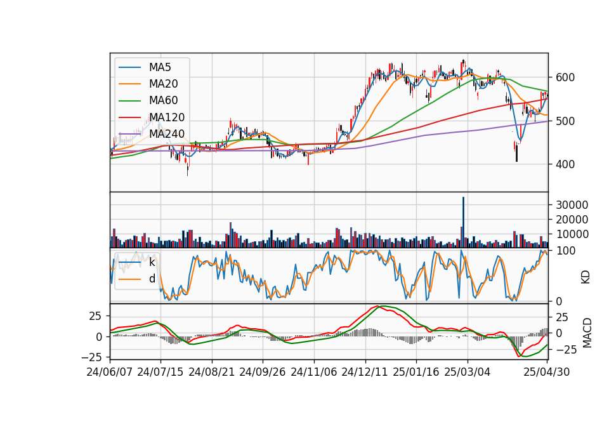Click the 25/04/30 date label

click(x=547, y=372)
